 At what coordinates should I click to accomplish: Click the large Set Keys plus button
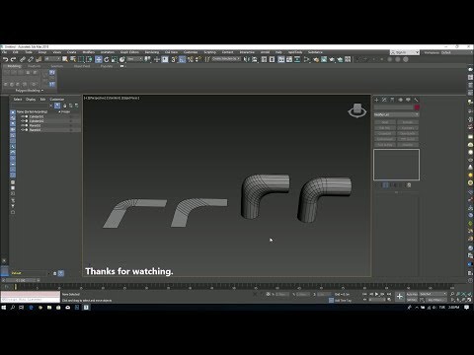coord(400,297)
